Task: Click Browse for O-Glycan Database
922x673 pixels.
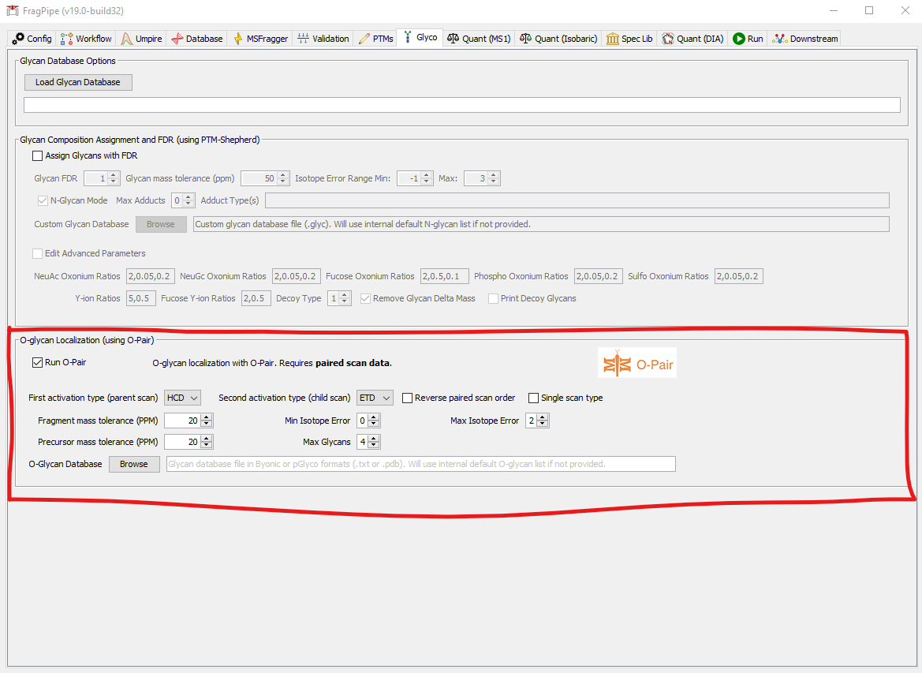Action: tap(134, 464)
